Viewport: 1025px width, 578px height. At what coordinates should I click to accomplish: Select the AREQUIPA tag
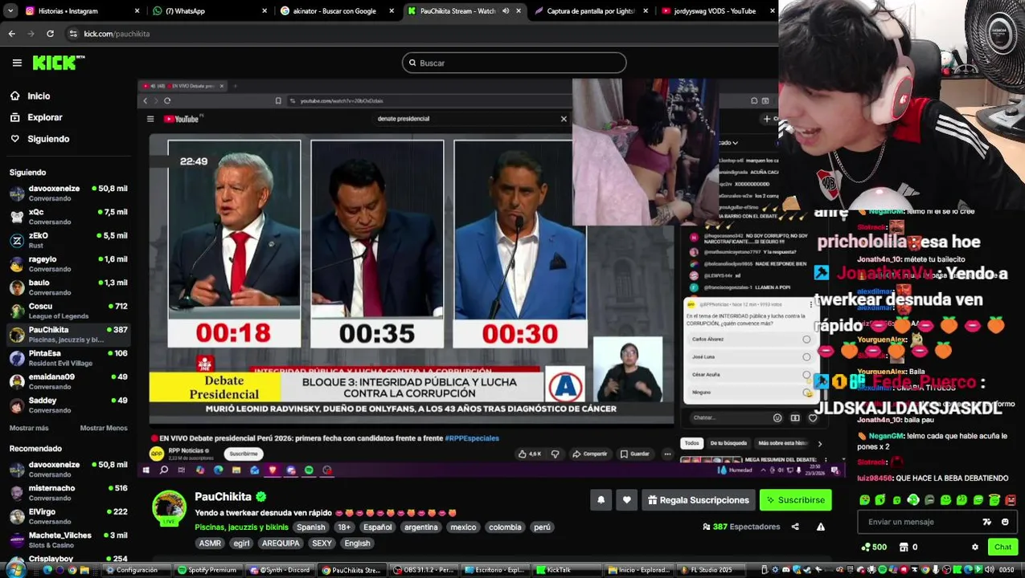281,543
